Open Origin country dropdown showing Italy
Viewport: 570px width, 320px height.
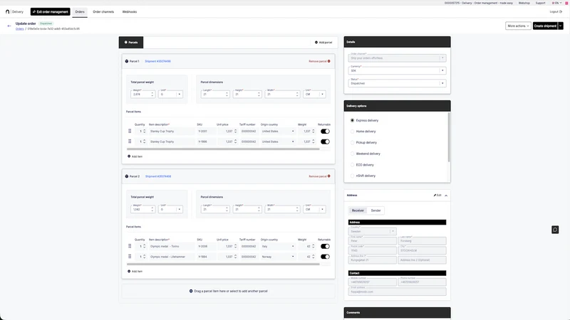click(278, 246)
